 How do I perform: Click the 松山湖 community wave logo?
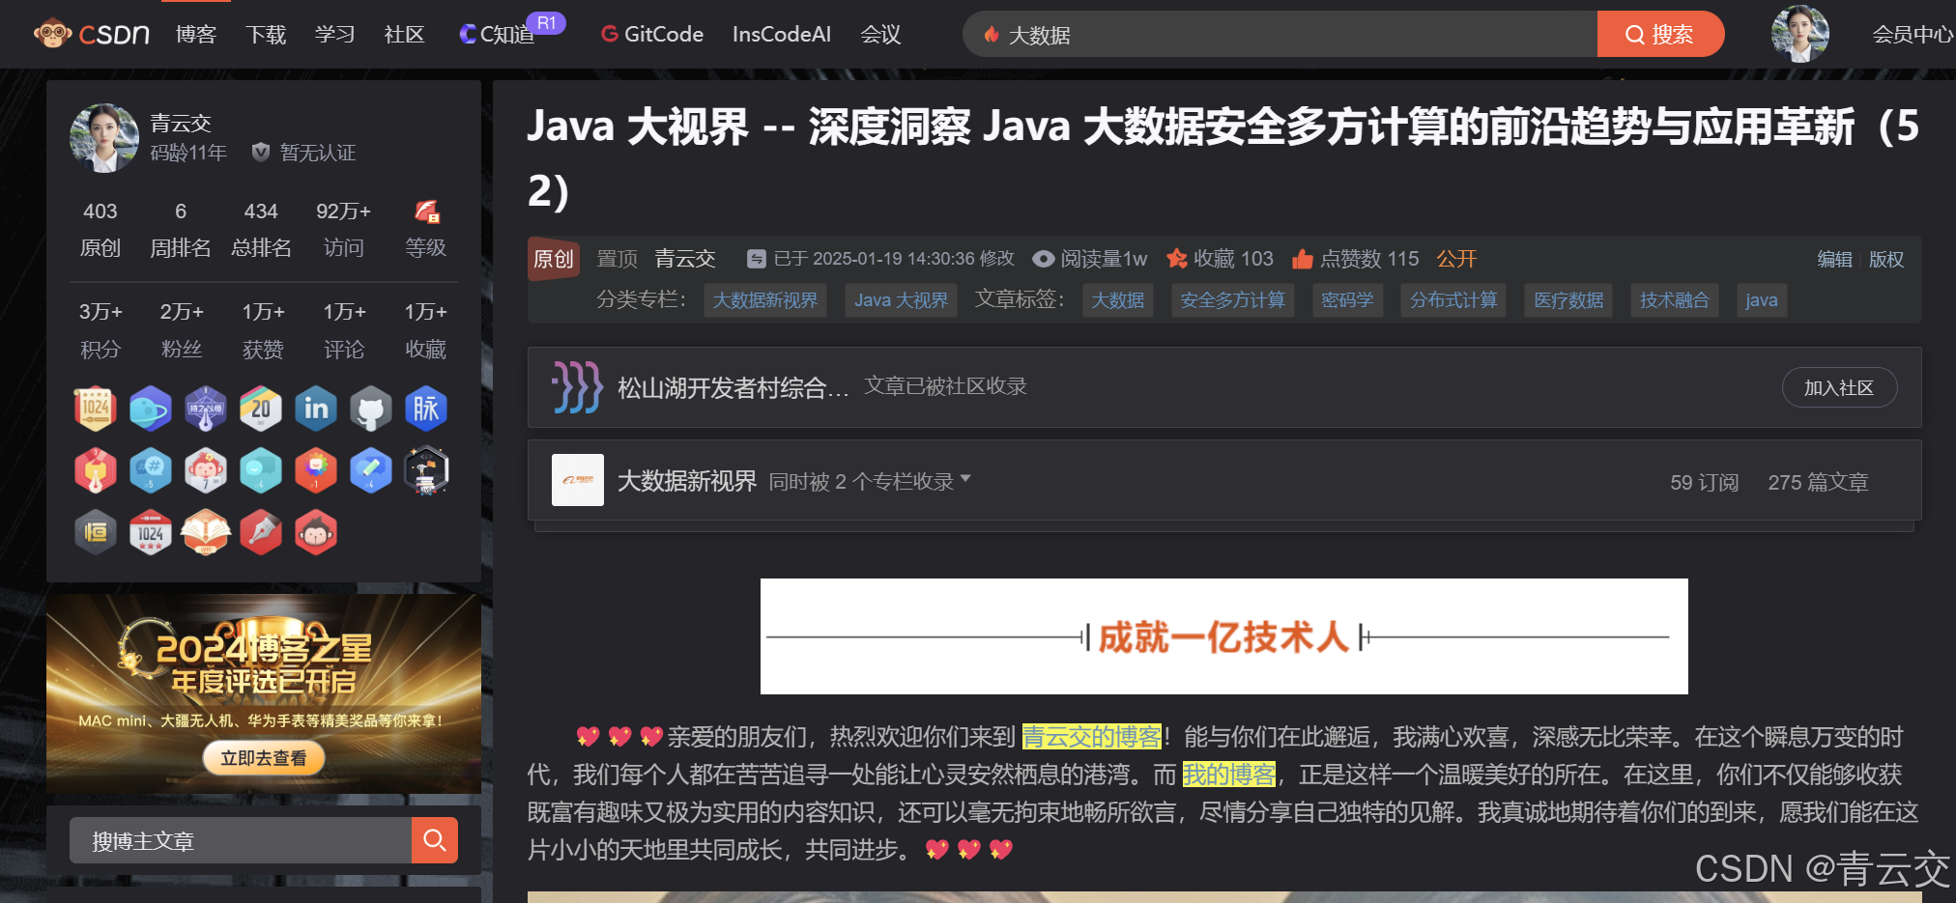[577, 387]
